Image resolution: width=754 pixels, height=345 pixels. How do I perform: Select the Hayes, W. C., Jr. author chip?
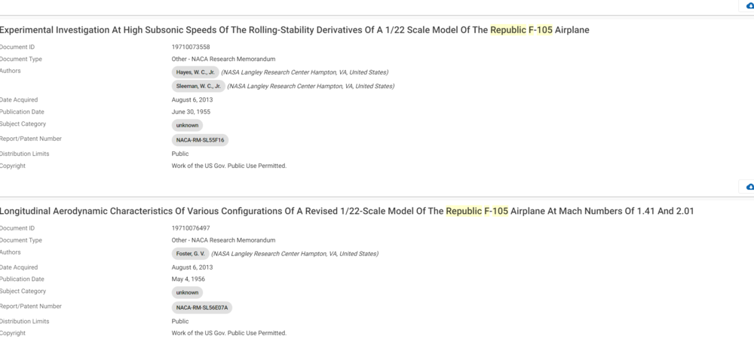click(195, 72)
